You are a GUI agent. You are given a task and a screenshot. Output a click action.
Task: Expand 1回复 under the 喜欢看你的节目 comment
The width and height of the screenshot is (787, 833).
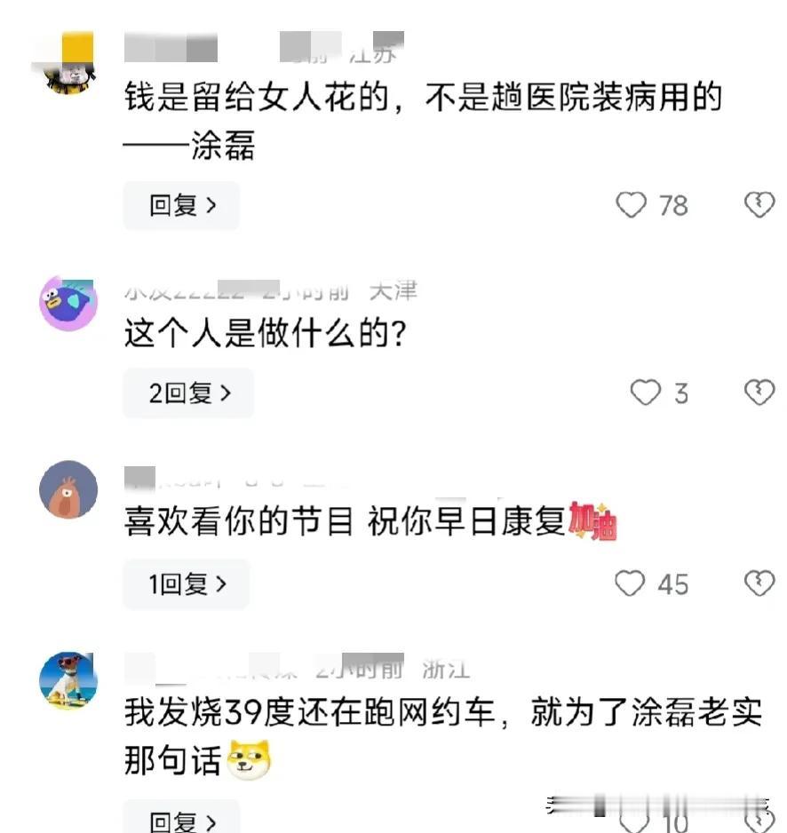coord(187,583)
